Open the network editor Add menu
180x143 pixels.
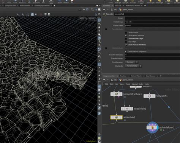pyautogui.click(x=106, y=84)
